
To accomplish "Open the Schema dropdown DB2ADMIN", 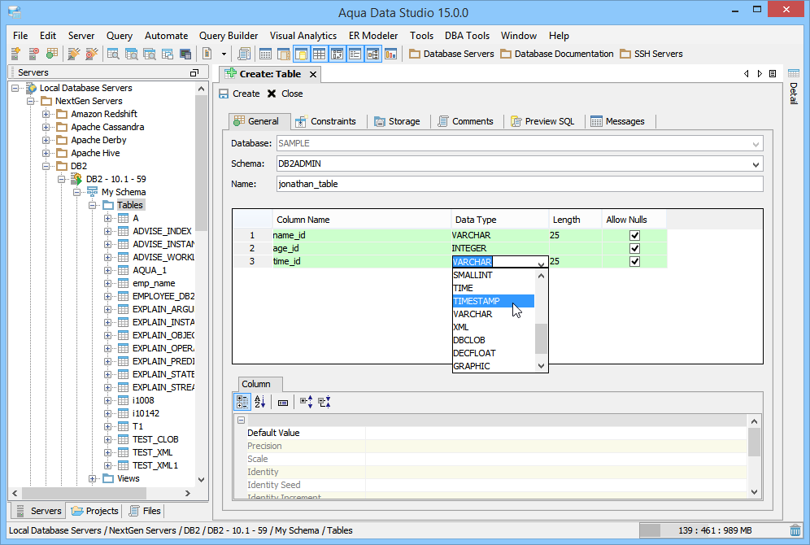I will coord(756,164).
